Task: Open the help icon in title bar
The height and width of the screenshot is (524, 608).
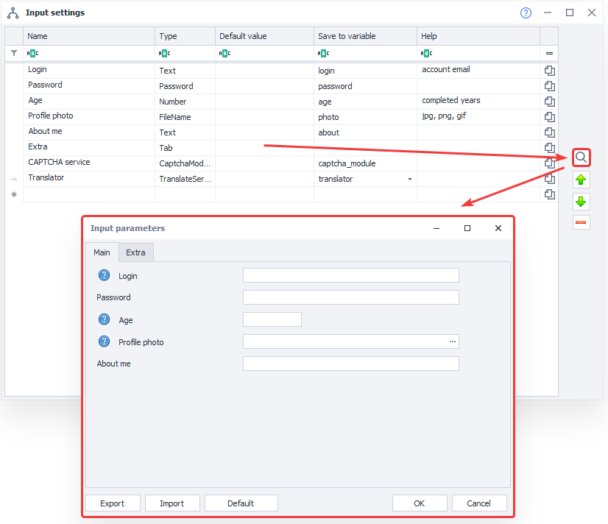Action: click(x=526, y=13)
